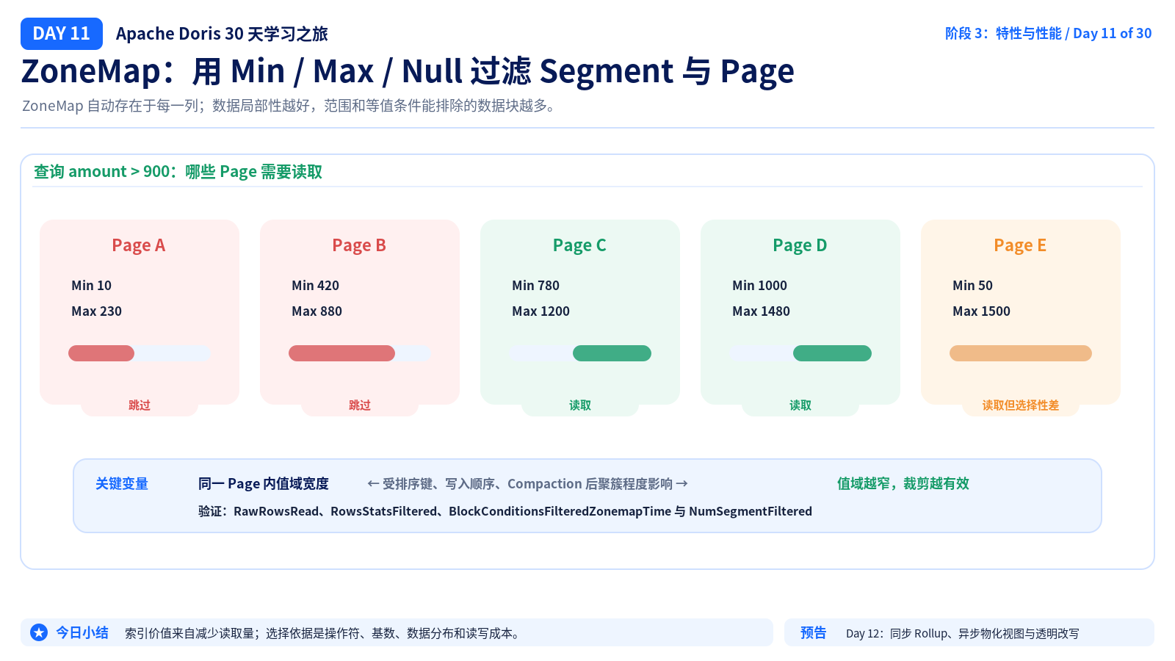Image resolution: width=1175 pixels, height=661 pixels.
Task: Click the 跳过 tag under Page B
Action: coord(360,405)
